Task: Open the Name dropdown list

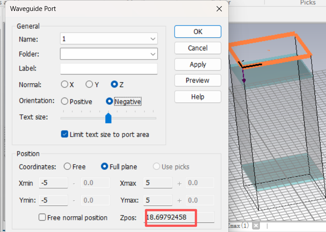Action: tap(153, 39)
